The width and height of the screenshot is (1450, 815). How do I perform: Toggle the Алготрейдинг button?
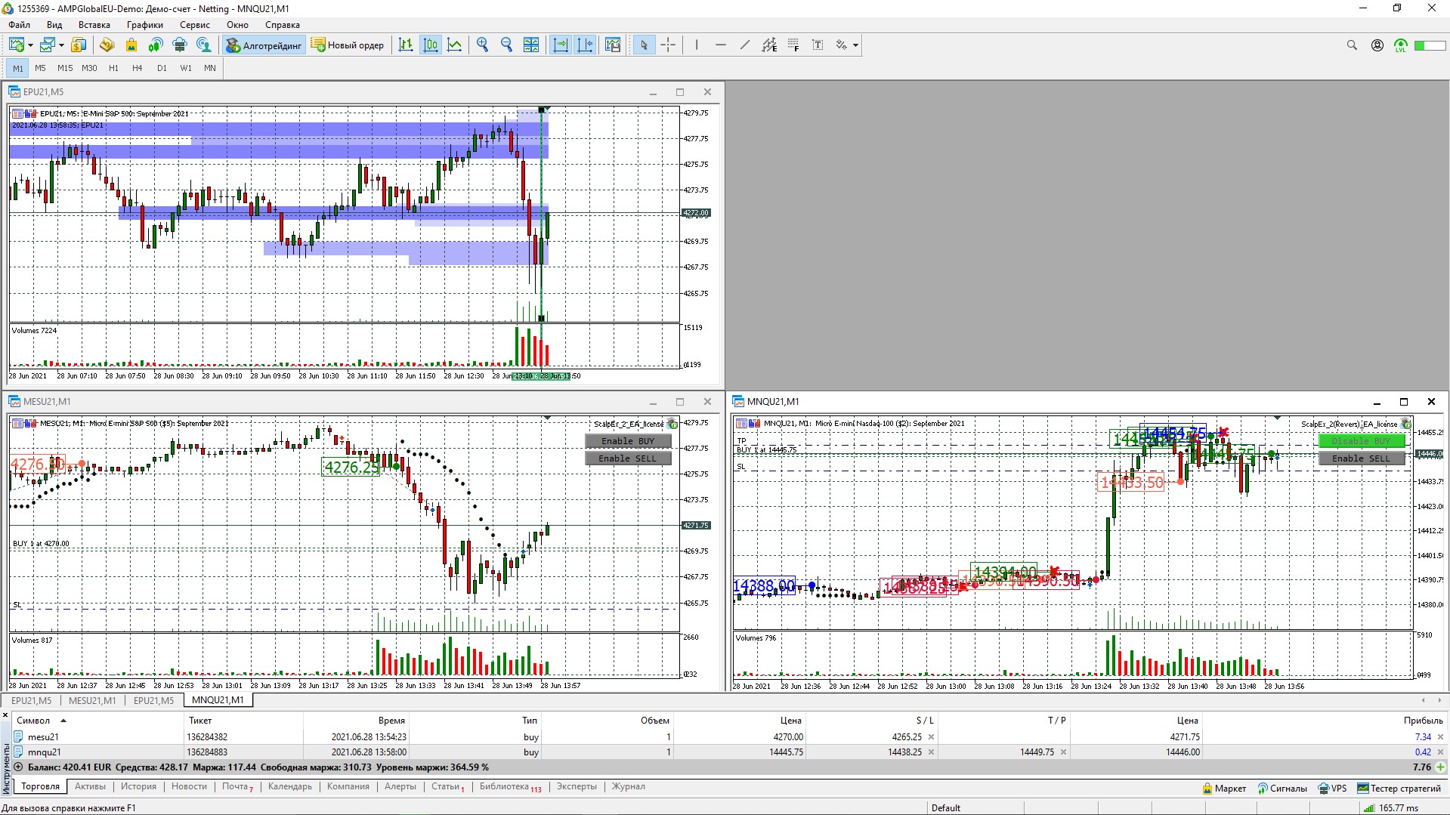click(x=264, y=45)
